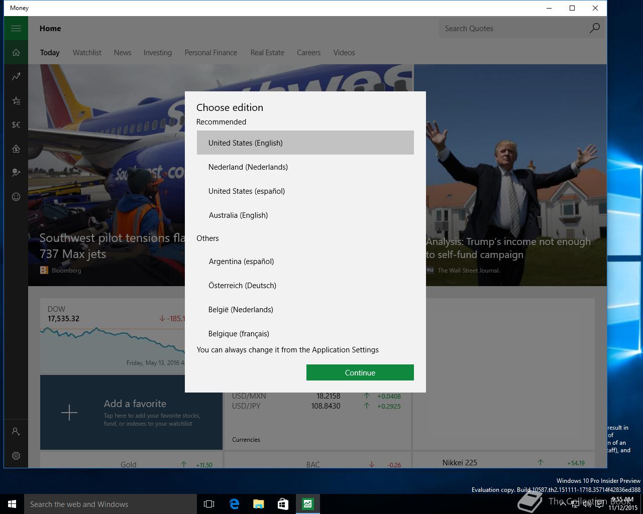Open the News tab
The height and width of the screenshot is (514, 643).
[x=123, y=53]
